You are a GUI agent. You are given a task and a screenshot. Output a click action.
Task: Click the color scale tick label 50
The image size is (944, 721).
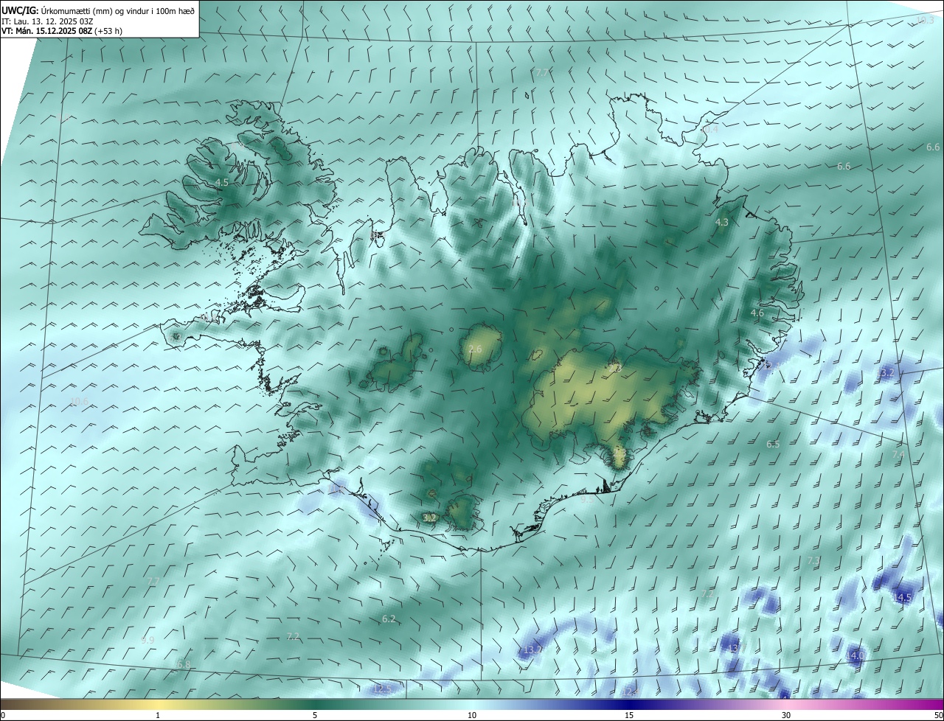pos(938,715)
